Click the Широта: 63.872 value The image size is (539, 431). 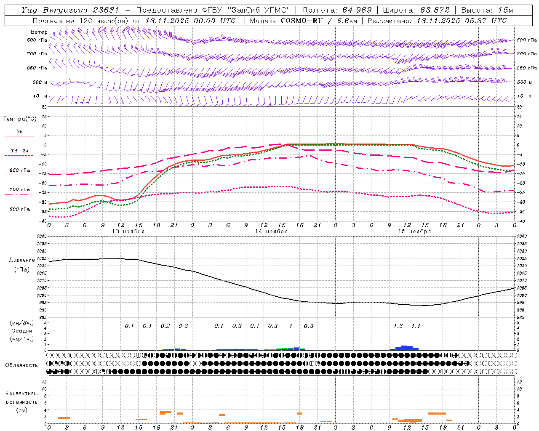(416, 10)
